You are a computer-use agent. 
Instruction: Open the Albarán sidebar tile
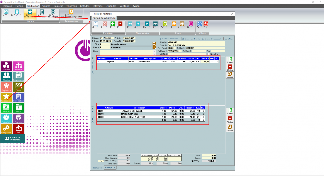point(6,108)
